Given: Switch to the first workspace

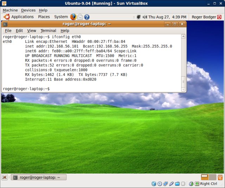Looking at the screenshot, I should coord(205,177).
